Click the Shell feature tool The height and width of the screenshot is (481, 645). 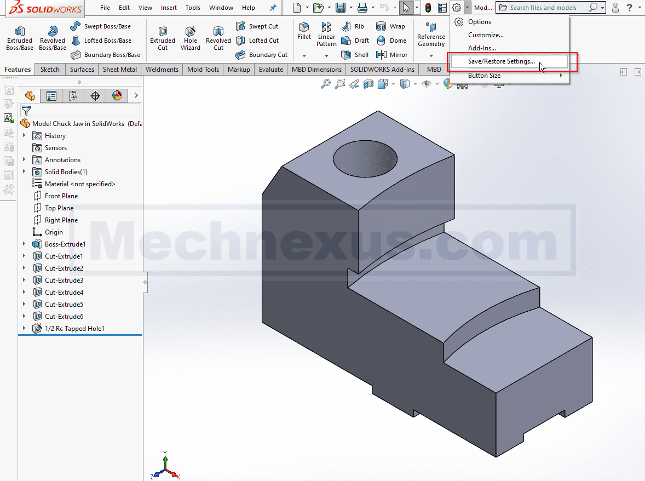(355, 55)
